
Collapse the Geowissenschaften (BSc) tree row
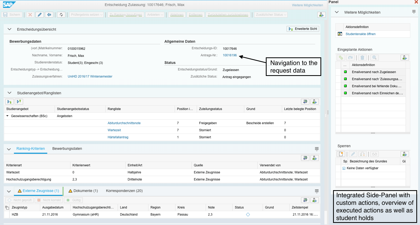[7, 116]
